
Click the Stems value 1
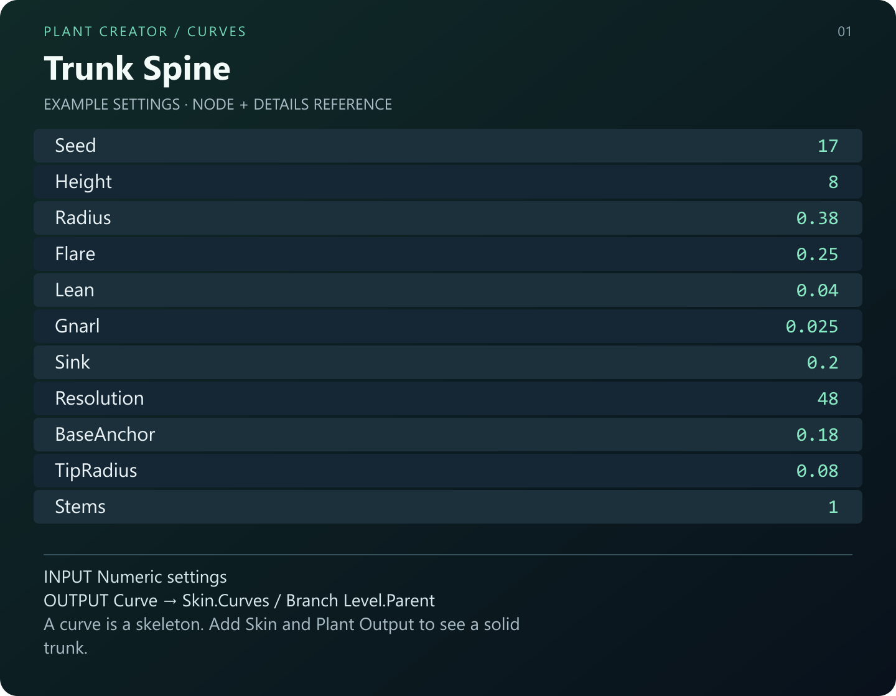[x=833, y=507]
